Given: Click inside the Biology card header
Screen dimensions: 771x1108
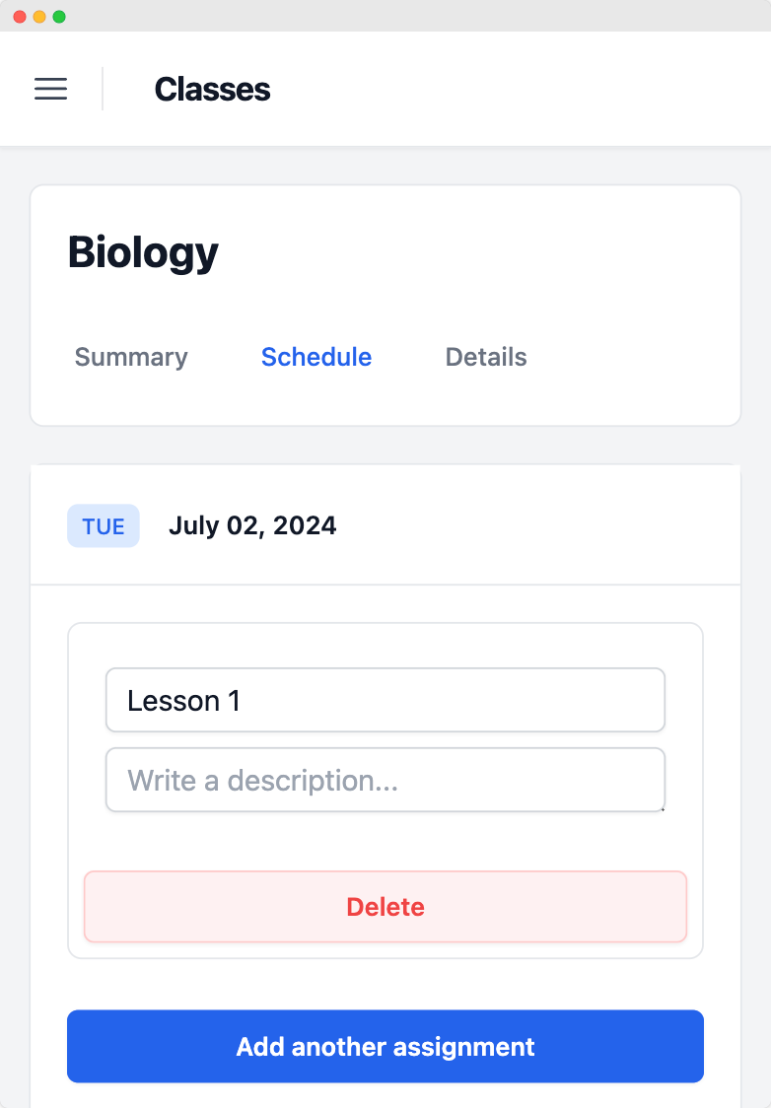Looking at the screenshot, I should click(x=385, y=252).
